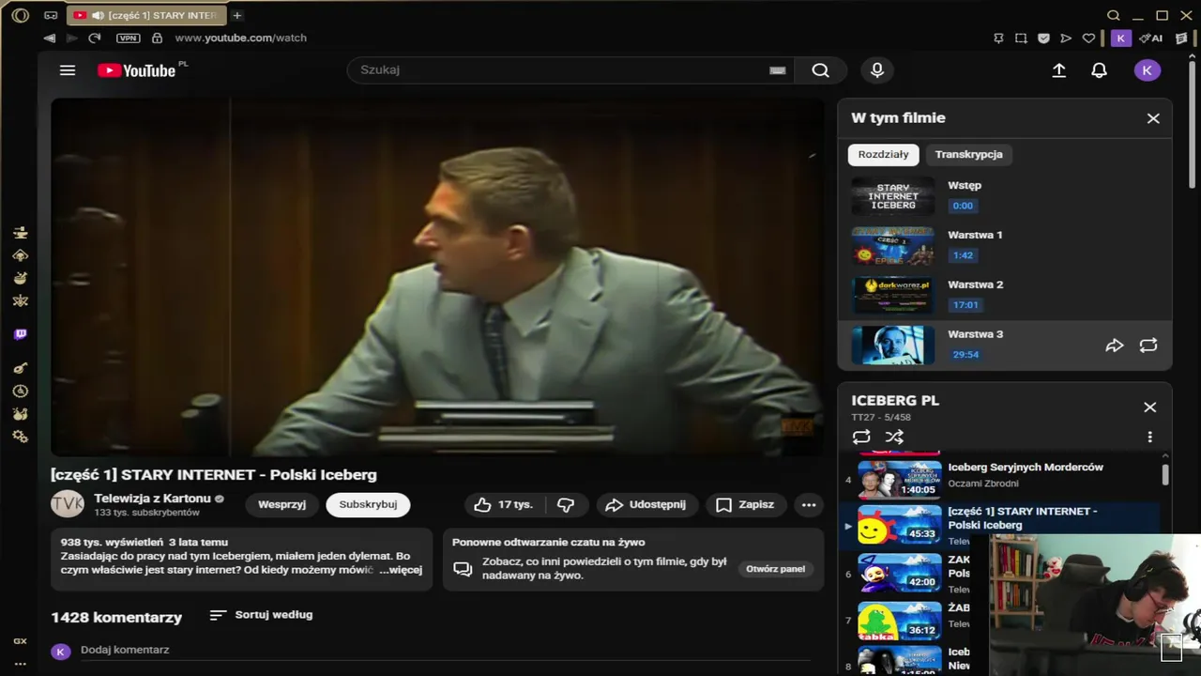Open the Opera main menu logo
The image size is (1201, 676).
pos(20,15)
